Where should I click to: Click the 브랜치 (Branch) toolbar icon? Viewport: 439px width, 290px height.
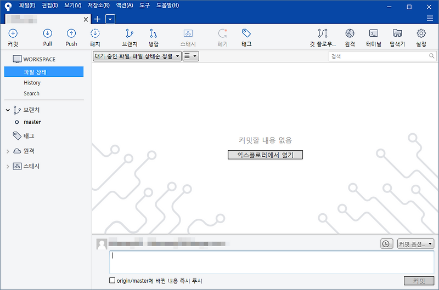click(x=130, y=33)
